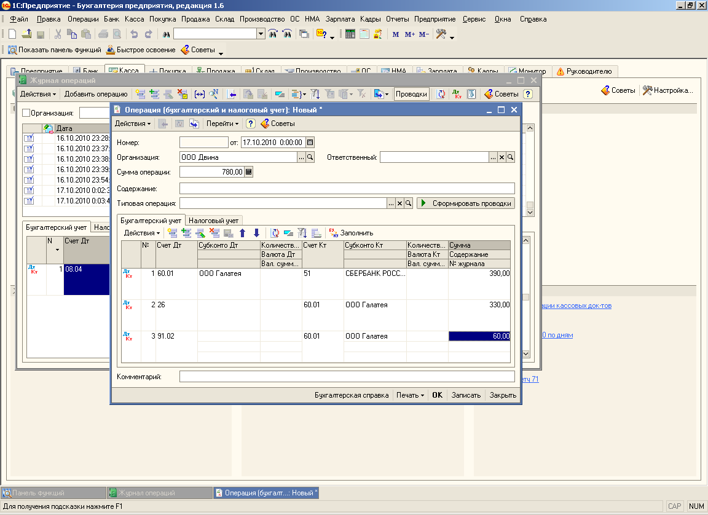Open selection ellipsis for Ответственный field
Screen dimensions: 708x515
[x=493, y=157]
